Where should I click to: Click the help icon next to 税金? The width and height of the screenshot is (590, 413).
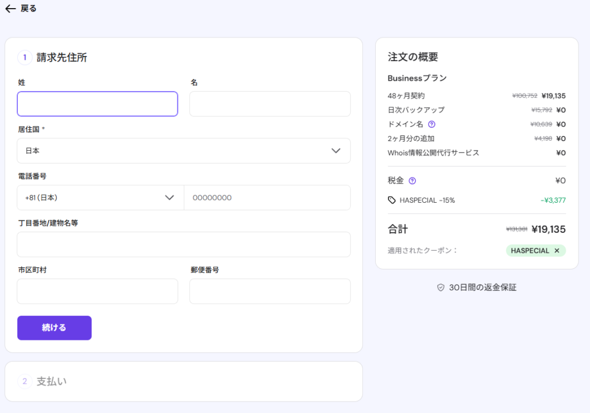coord(412,181)
